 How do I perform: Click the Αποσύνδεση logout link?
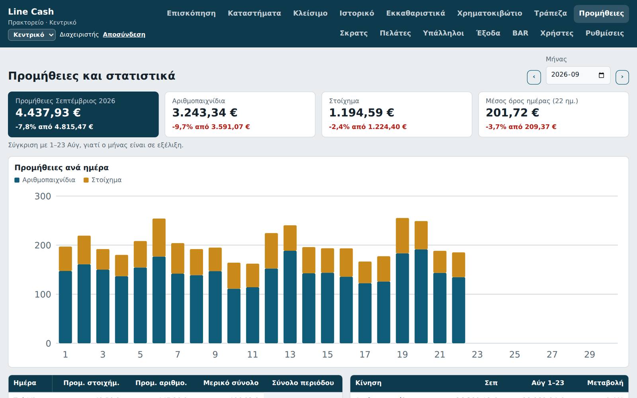click(124, 35)
